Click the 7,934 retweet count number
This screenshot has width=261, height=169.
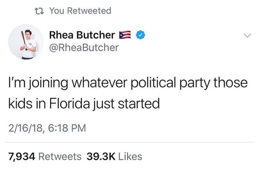[x=22, y=157]
